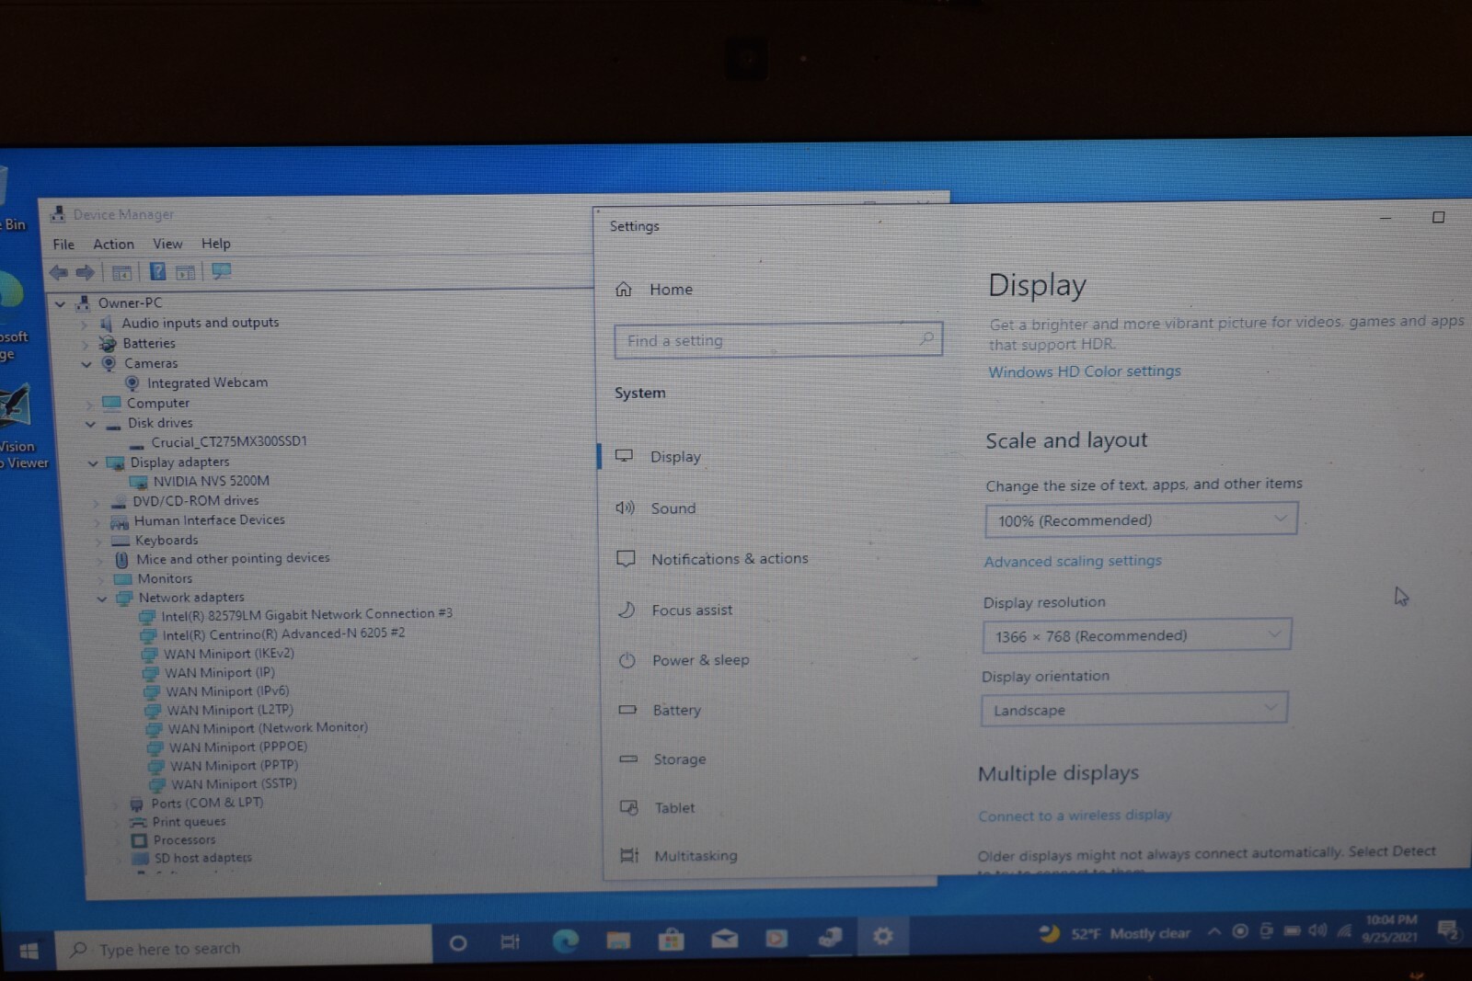Open the Show/Hide console tree toolbar icon
1472x981 pixels.
point(121,272)
